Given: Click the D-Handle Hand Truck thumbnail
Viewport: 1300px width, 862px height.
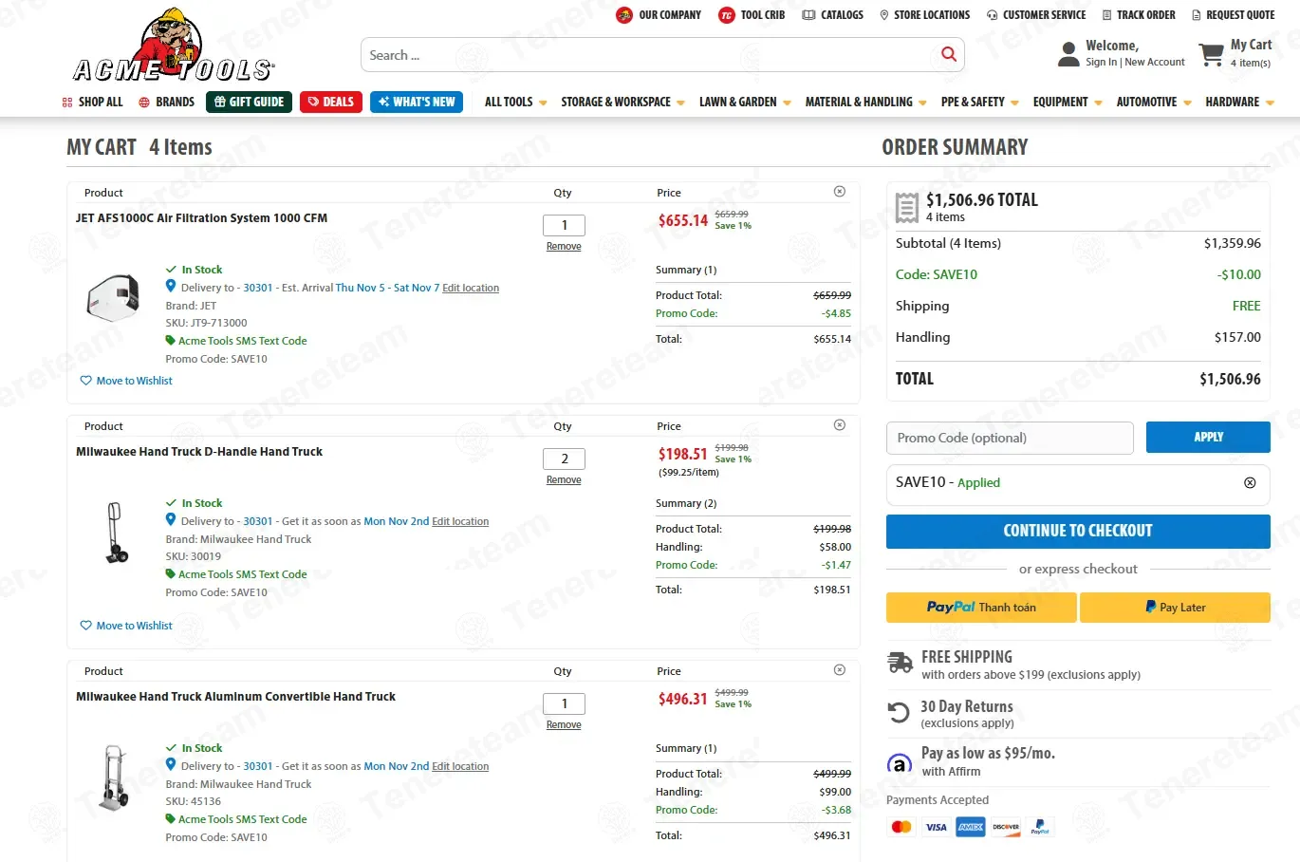Looking at the screenshot, I should [115, 533].
